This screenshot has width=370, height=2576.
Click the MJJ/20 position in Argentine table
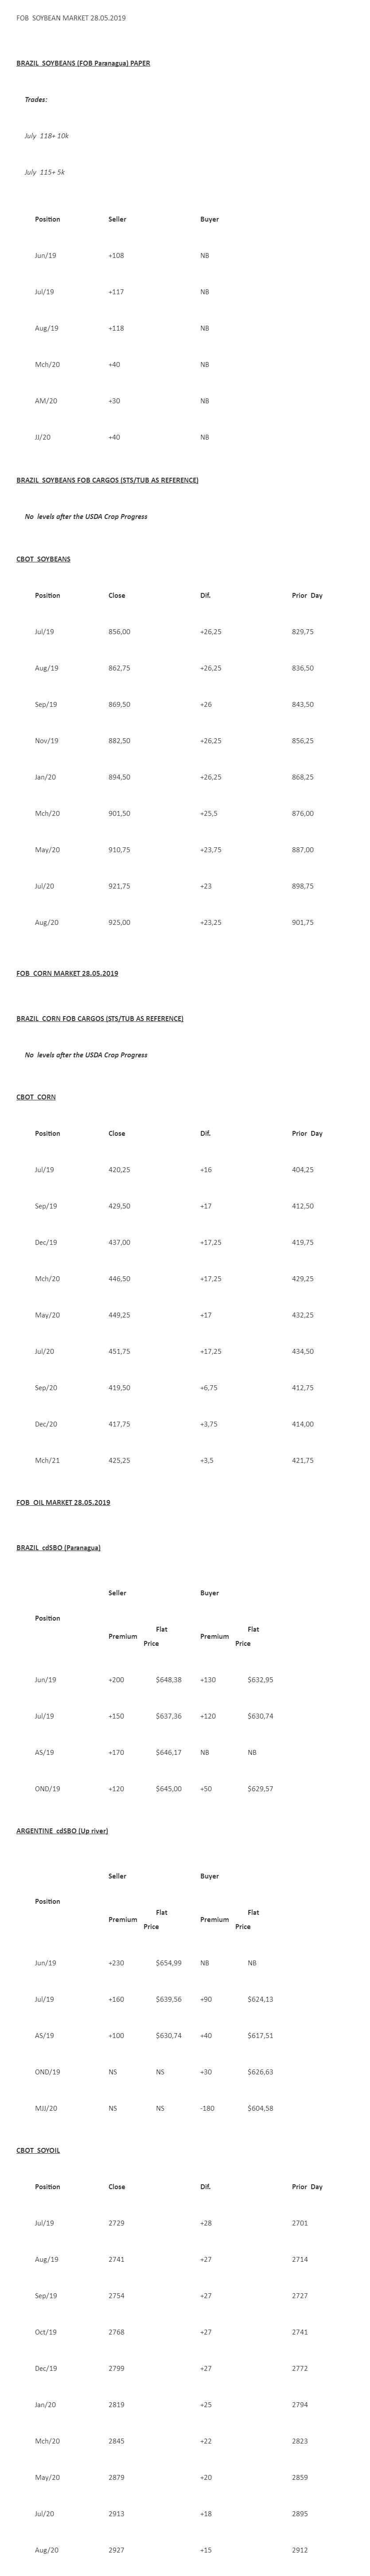point(46,2108)
